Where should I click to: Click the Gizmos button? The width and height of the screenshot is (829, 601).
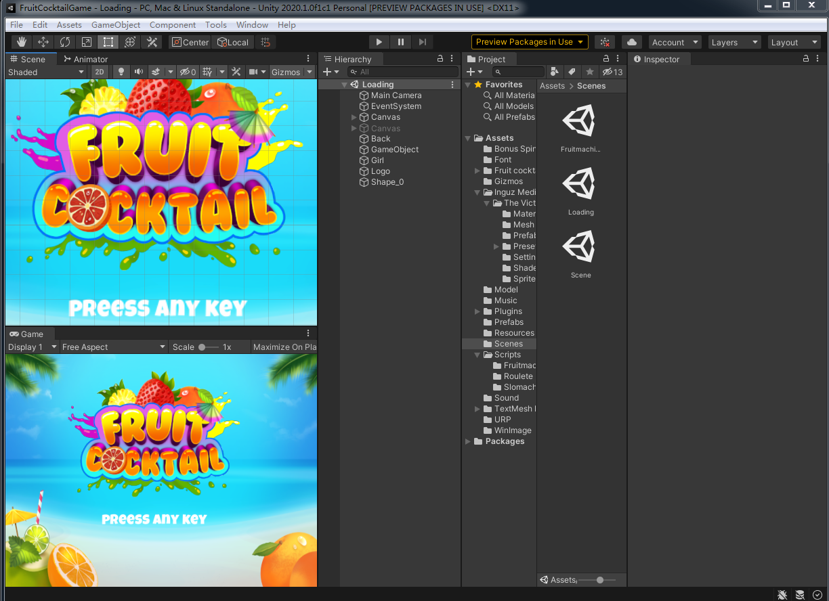(286, 72)
